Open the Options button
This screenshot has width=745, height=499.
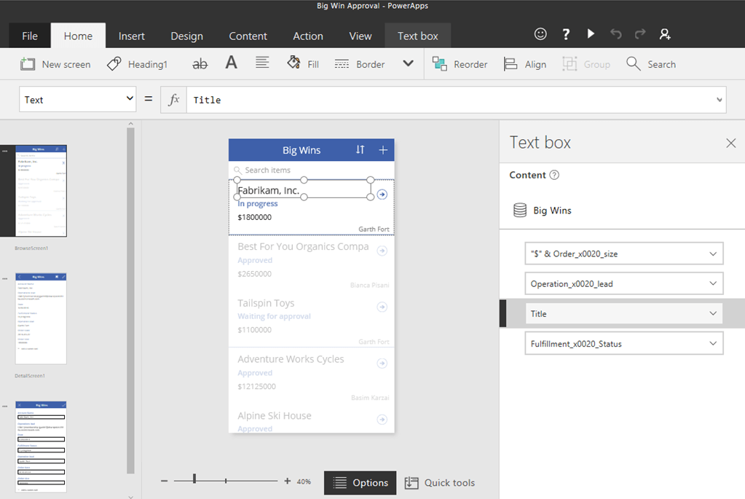360,483
